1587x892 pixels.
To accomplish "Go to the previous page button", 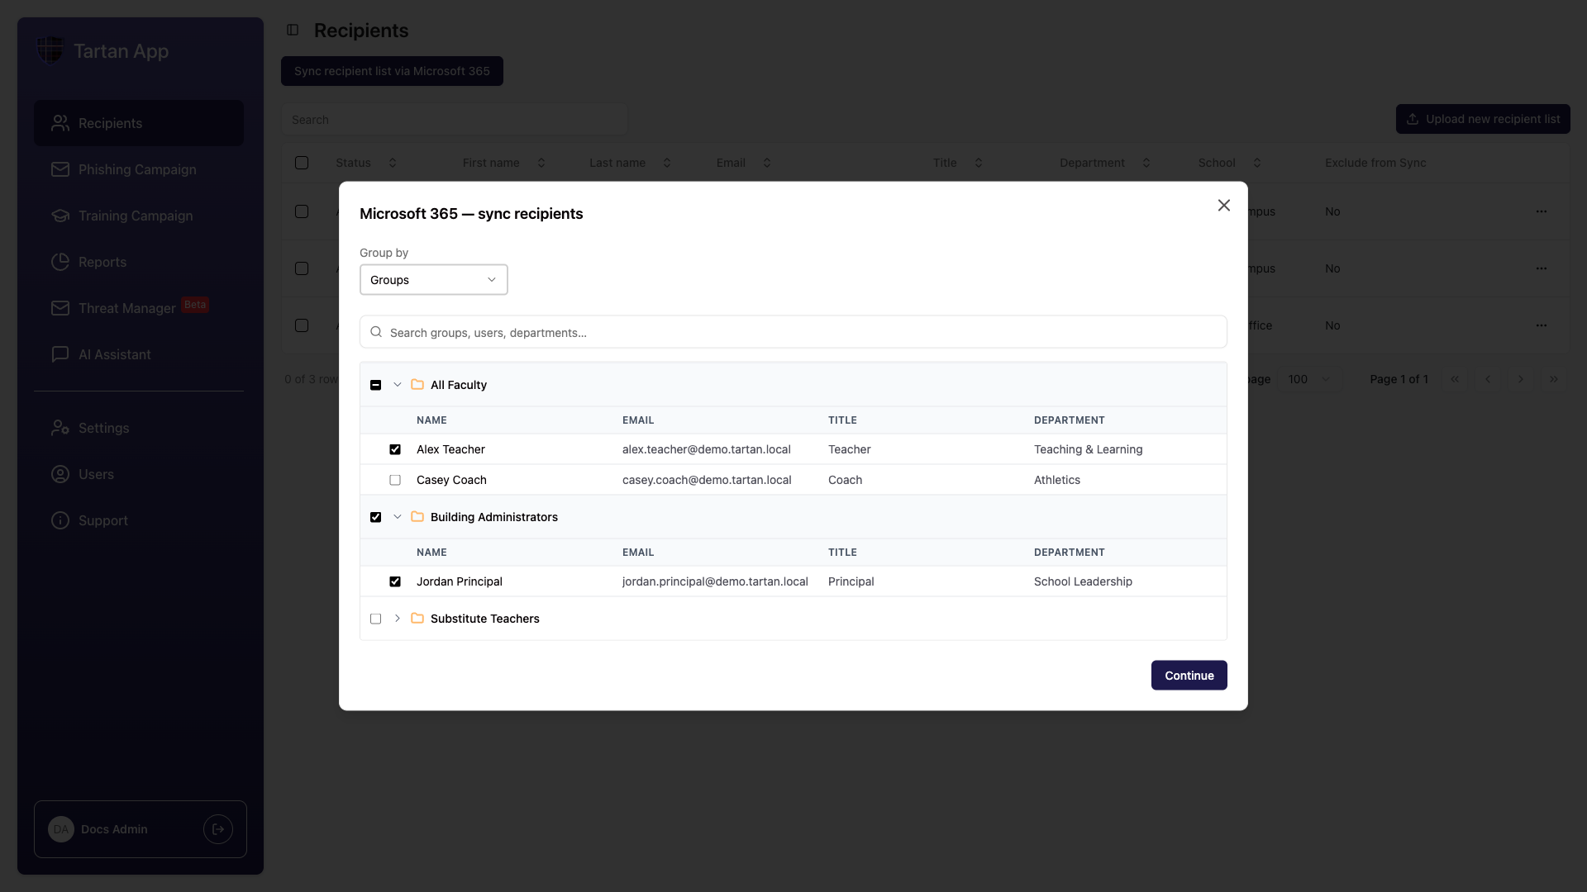I will (x=1488, y=379).
